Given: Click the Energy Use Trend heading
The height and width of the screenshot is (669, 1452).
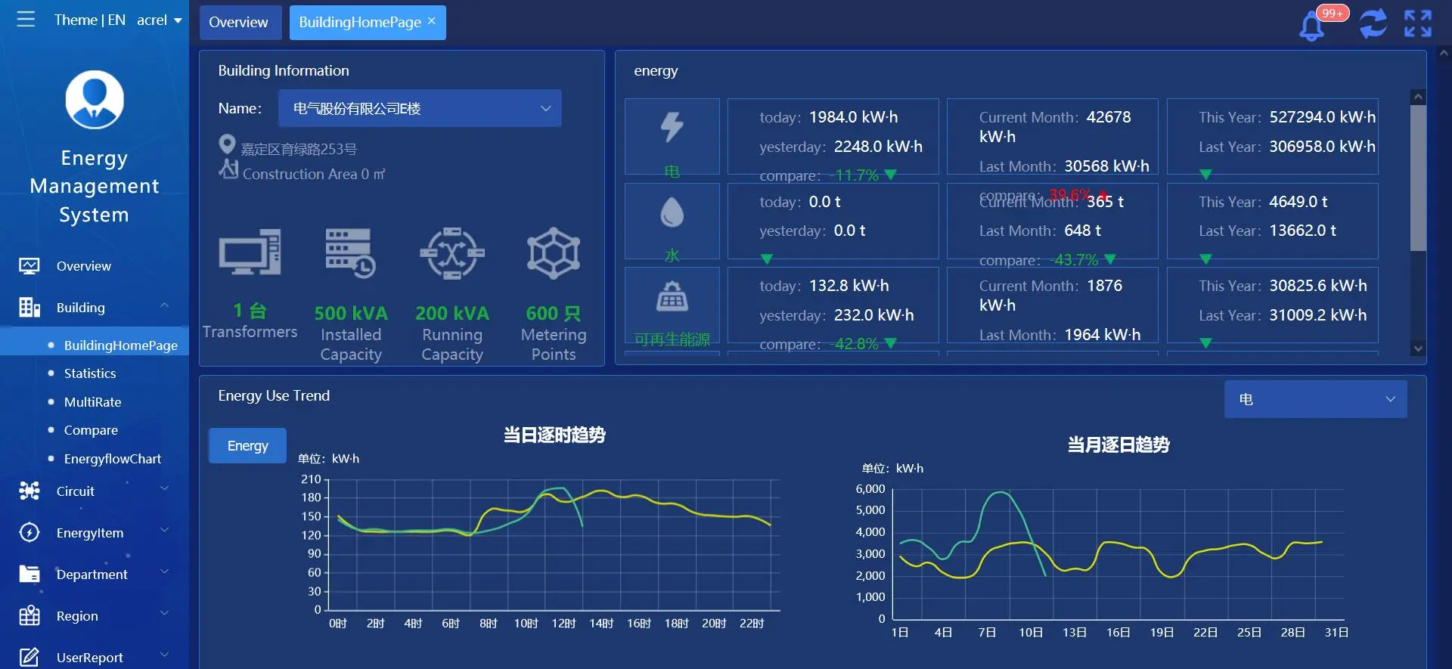Looking at the screenshot, I should (x=274, y=395).
